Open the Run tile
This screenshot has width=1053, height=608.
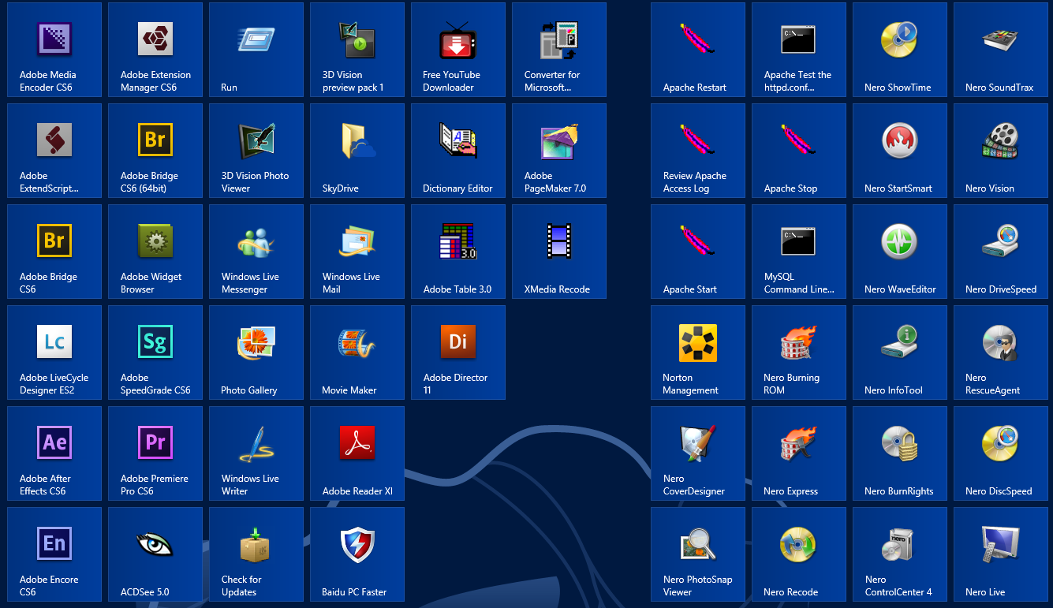tap(256, 50)
